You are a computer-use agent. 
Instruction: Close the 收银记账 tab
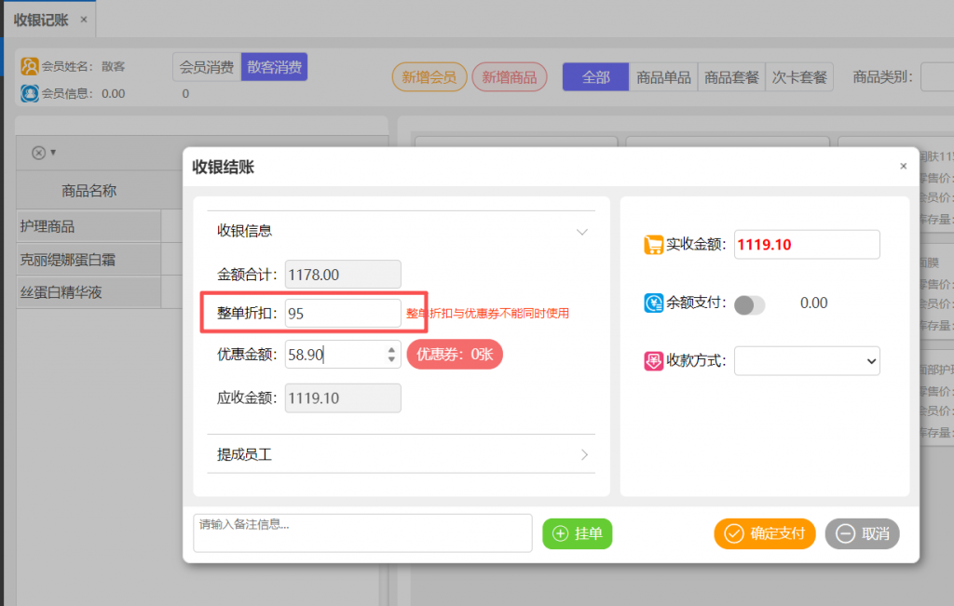(x=84, y=20)
